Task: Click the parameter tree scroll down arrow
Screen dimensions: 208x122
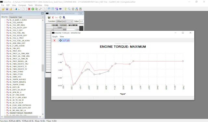Action: (x=43, y=114)
